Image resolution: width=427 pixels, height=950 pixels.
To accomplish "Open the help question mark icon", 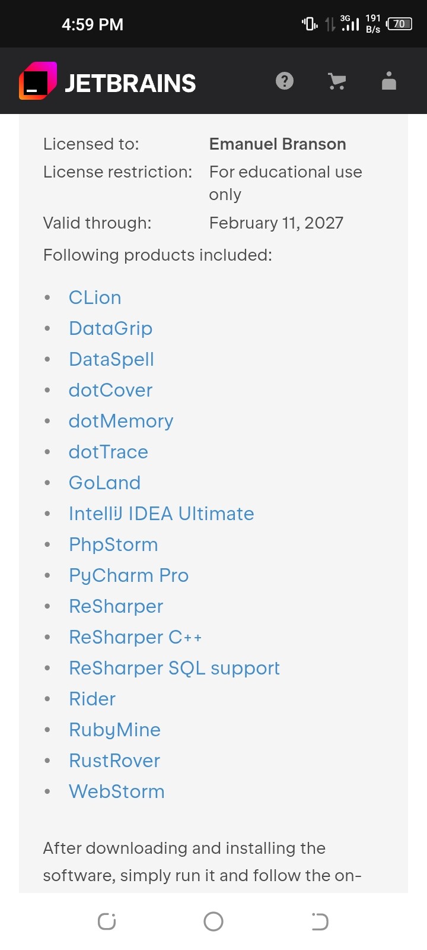I will pos(285,81).
